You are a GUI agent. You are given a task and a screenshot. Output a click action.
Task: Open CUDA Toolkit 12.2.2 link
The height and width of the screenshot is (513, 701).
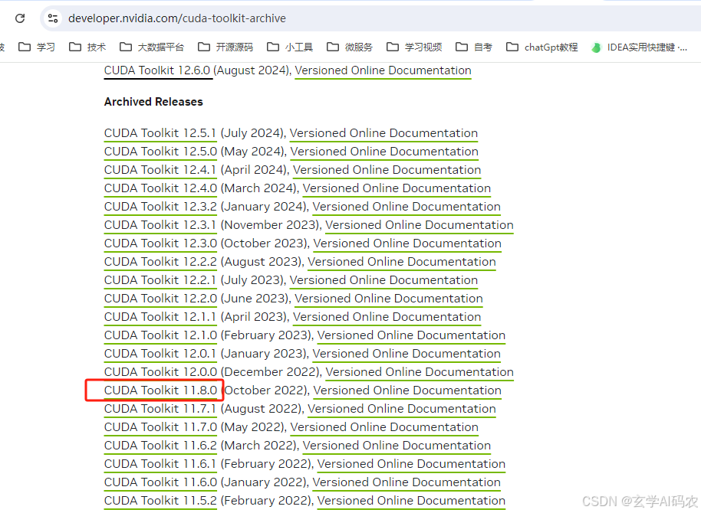coord(160,262)
